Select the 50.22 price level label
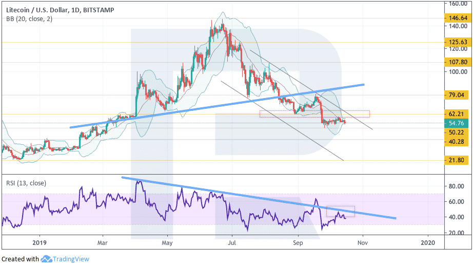This screenshot has height=268, width=473. click(457, 132)
